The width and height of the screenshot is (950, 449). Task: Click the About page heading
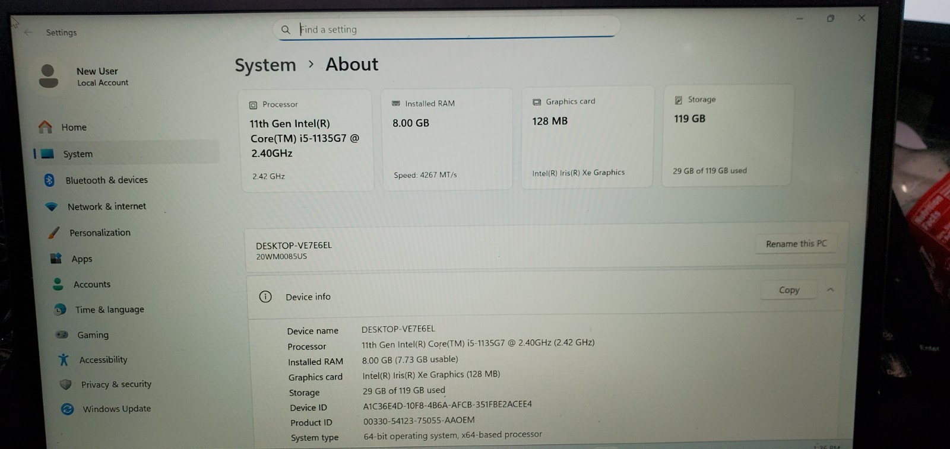pyautogui.click(x=351, y=64)
